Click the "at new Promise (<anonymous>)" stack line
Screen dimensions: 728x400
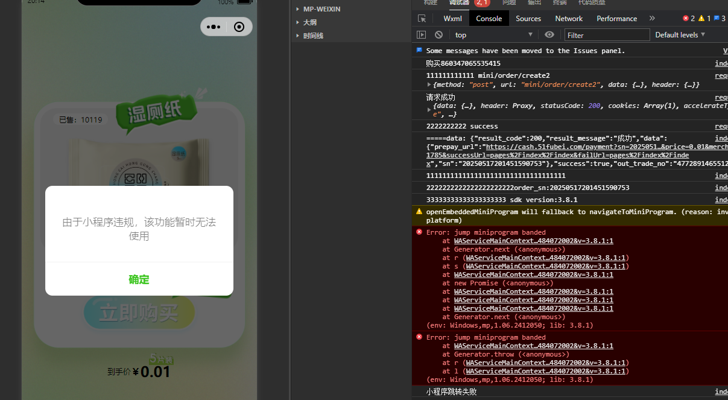click(498, 283)
